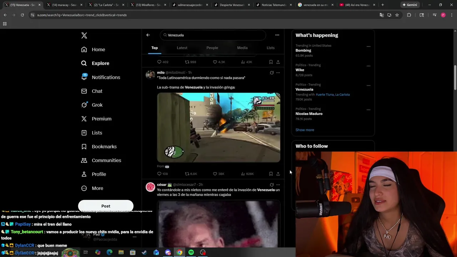
Task: Open milo's profile avatar
Action: point(150,75)
